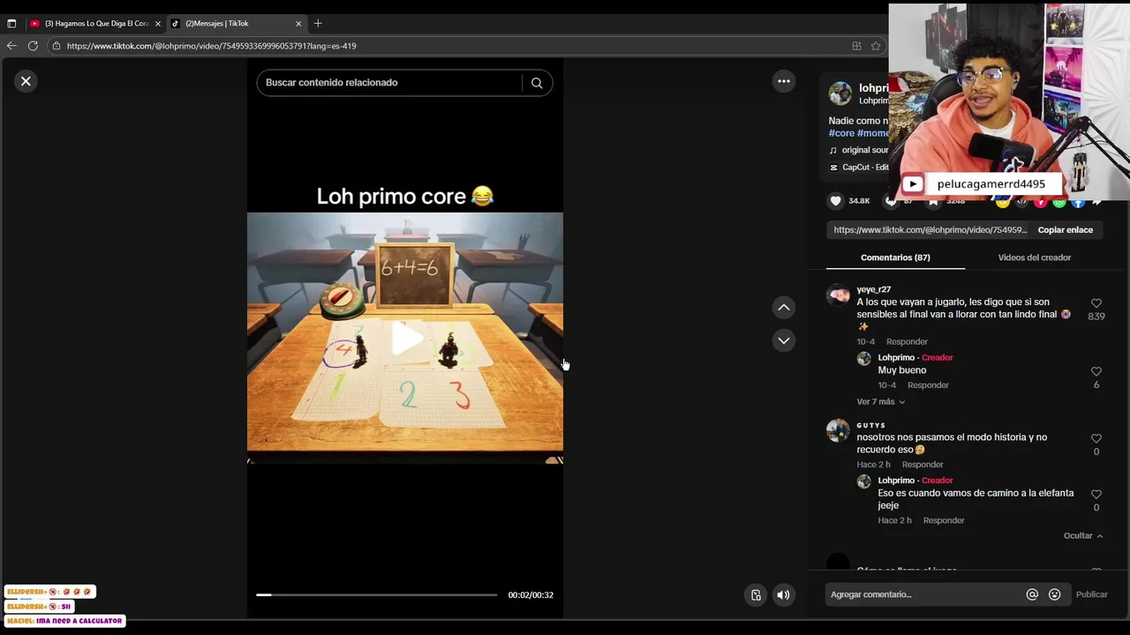The width and height of the screenshot is (1130, 635).
Task: Mute the video volume speaker icon
Action: 783,595
